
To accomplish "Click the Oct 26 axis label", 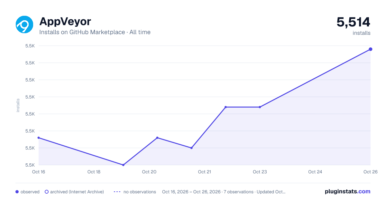I will tap(370, 172).
